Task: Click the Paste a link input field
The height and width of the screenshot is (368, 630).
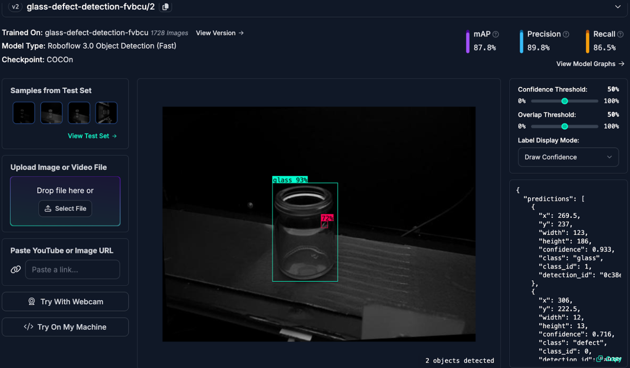Action: 73,269
